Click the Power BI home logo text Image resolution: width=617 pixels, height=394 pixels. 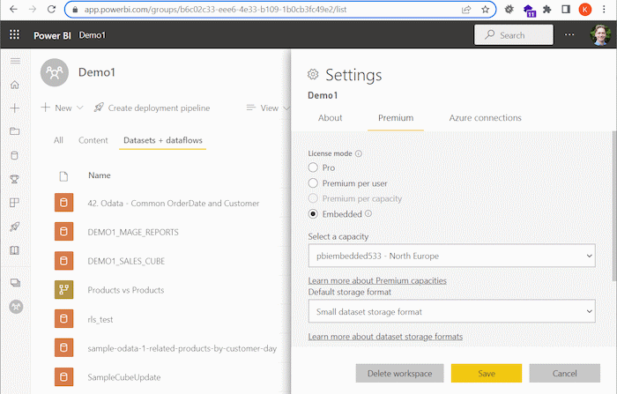click(52, 35)
